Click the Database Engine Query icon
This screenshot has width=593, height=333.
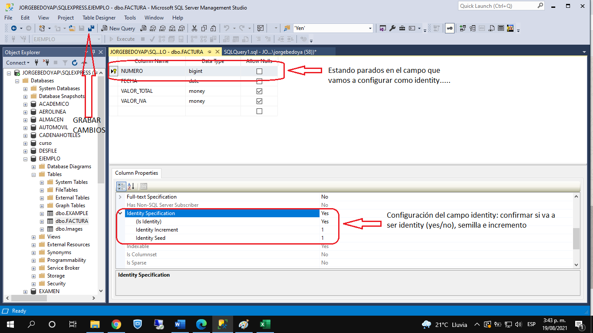tap(143, 28)
